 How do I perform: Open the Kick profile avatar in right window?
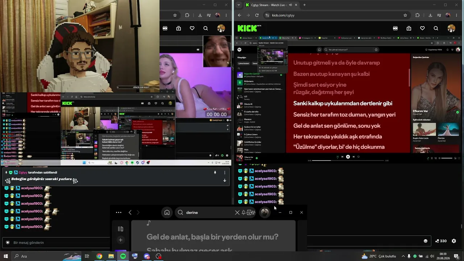(x=451, y=28)
